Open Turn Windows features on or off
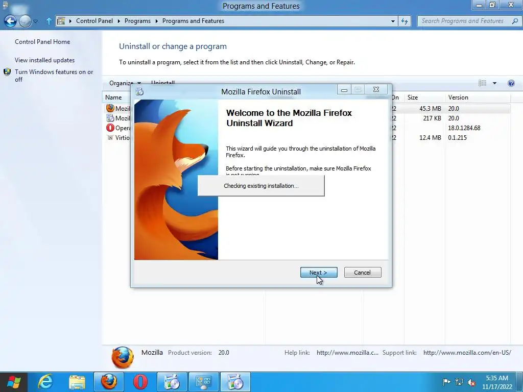Image resolution: width=523 pixels, height=392 pixels. pos(54,76)
